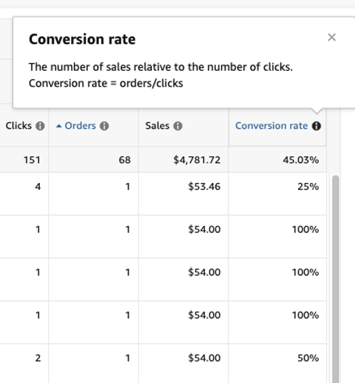Sort by Sales column header
355x383 pixels.
coord(157,126)
